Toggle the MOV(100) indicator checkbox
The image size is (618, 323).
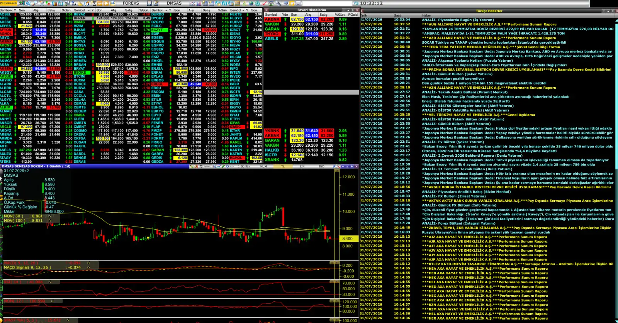(x=49, y=220)
